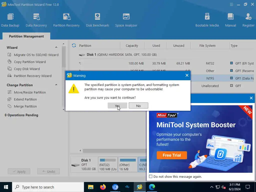
Task: Collapse the Wizard section
Action: [56, 47]
